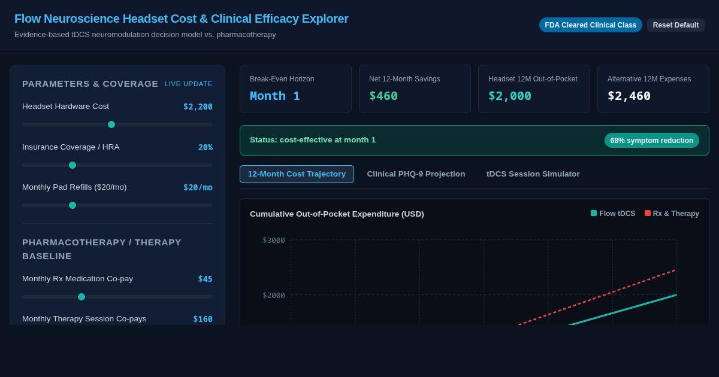Click the FDA Cleared Clinical Class badge

click(590, 25)
